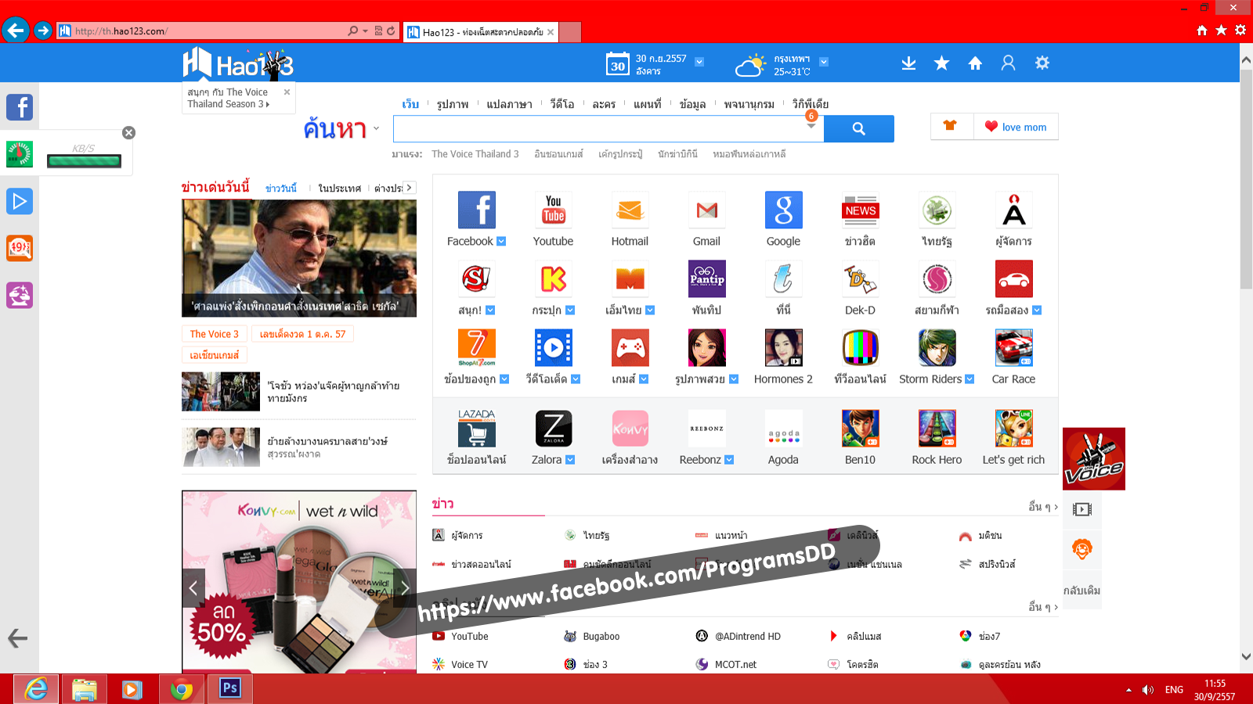This screenshot has height=704, width=1253.
Task: Open the Gmail envelope icon
Action: coord(706,210)
